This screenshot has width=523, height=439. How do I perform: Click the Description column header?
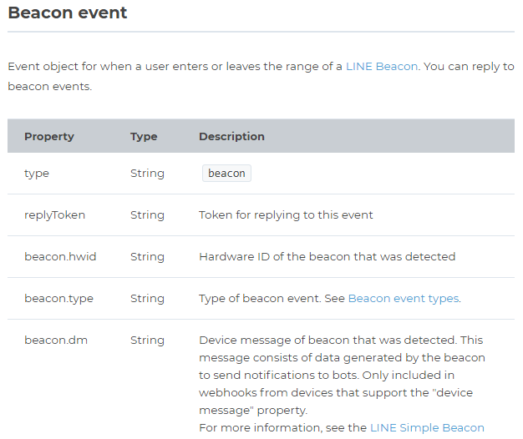[x=231, y=136]
